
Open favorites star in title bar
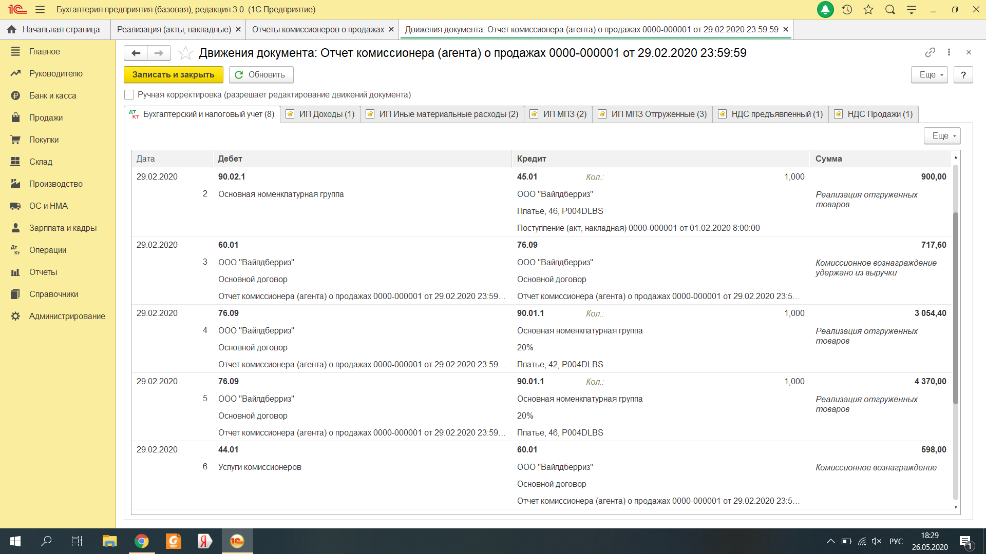(868, 9)
